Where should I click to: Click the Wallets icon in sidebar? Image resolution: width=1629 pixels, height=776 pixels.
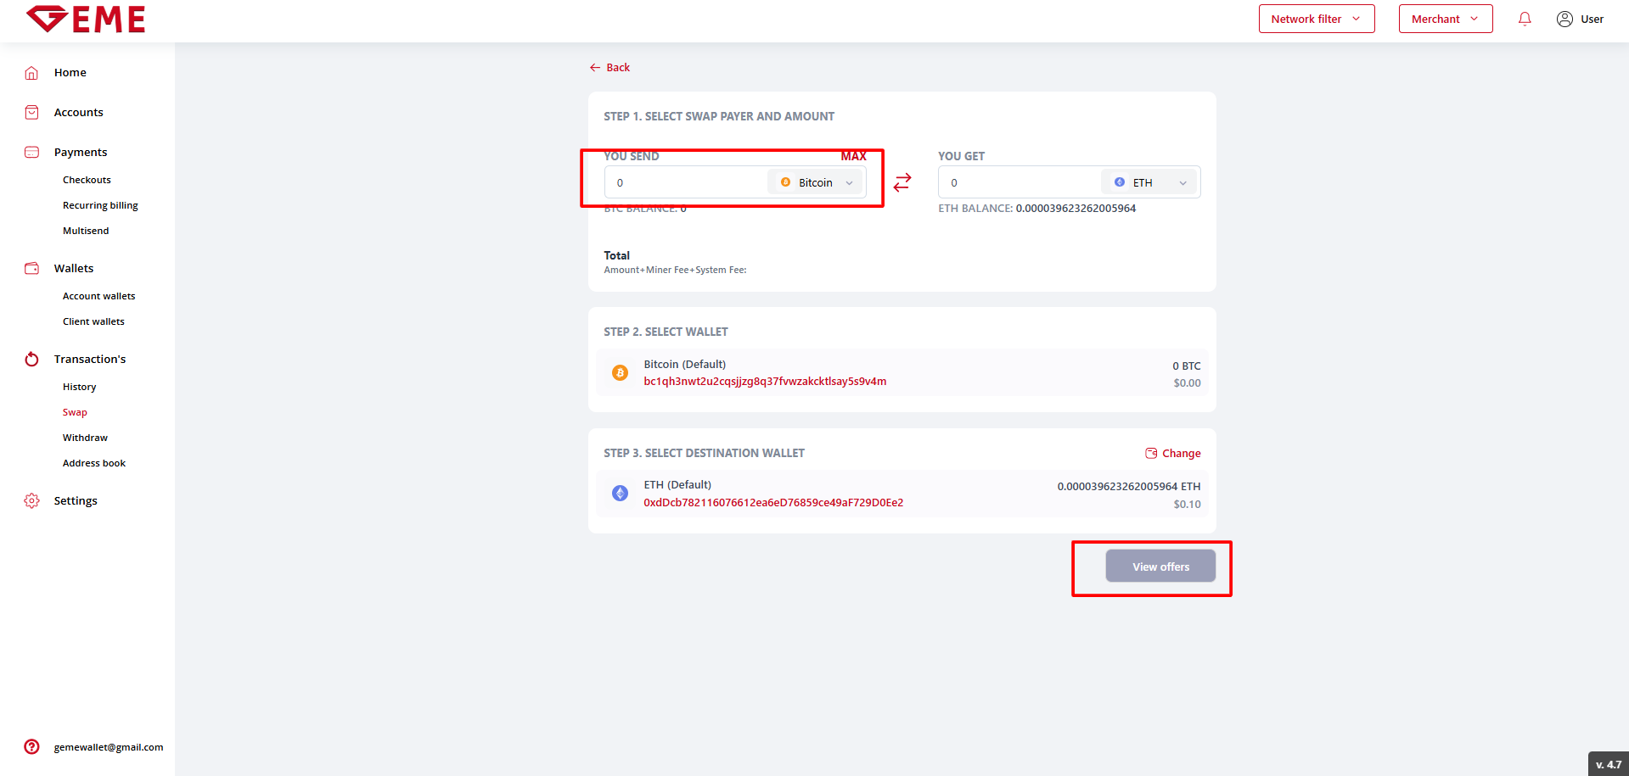tap(31, 269)
